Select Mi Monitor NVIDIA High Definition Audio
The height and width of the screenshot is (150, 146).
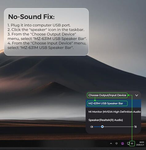(x=113, y=112)
